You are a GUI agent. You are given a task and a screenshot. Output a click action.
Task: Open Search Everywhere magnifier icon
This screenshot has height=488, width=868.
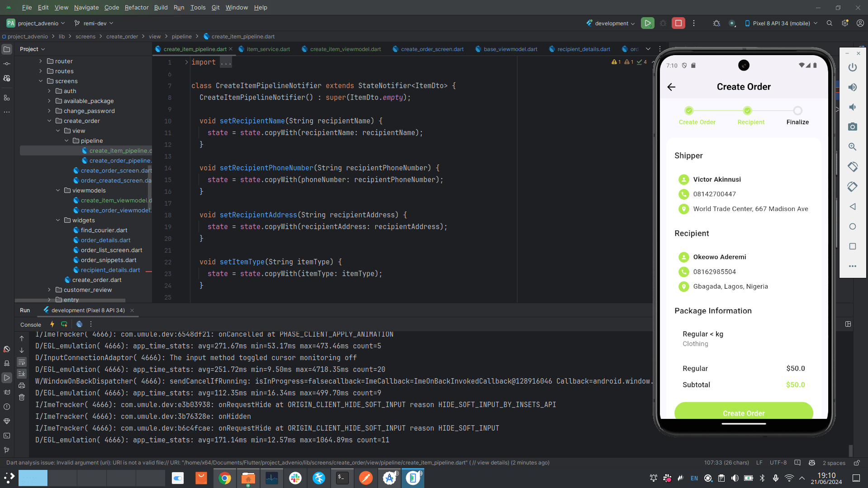coord(830,23)
